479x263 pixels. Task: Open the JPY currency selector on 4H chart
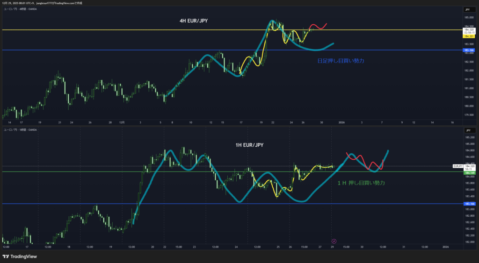pos(467,9)
